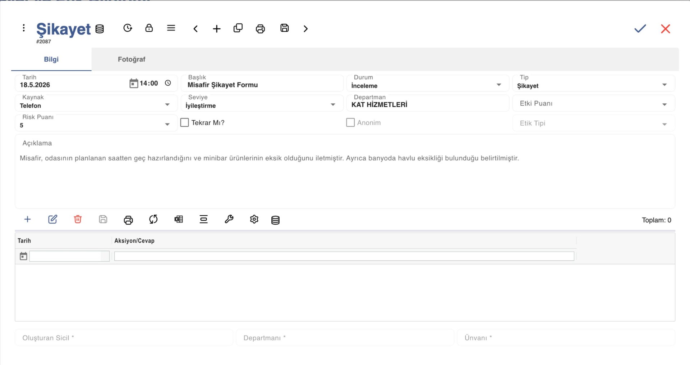The image size is (690, 365).
Task: Open the Seviye dropdown
Action: [x=333, y=104]
